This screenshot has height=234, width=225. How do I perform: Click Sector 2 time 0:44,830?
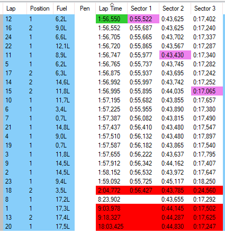point(173,227)
